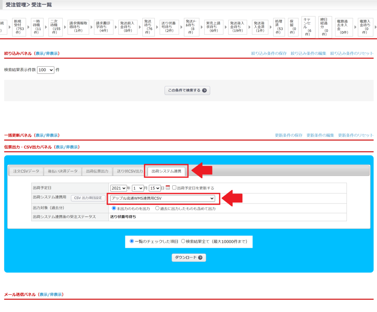Select 検索結果全て radio option

183,241
